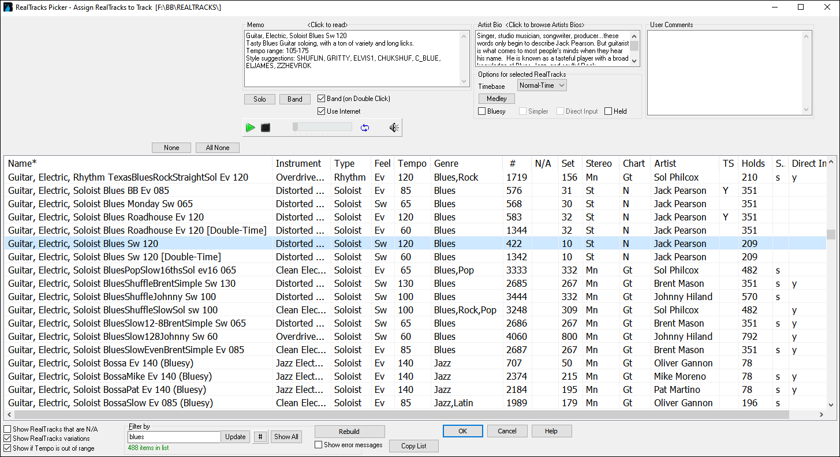Toggle loop playback icon

coord(364,128)
